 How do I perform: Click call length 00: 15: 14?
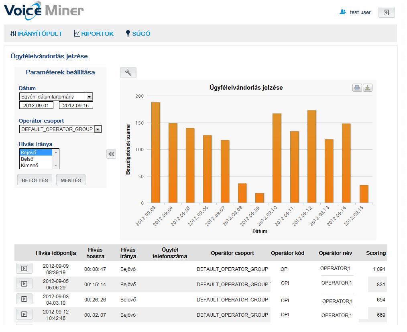coord(95,285)
